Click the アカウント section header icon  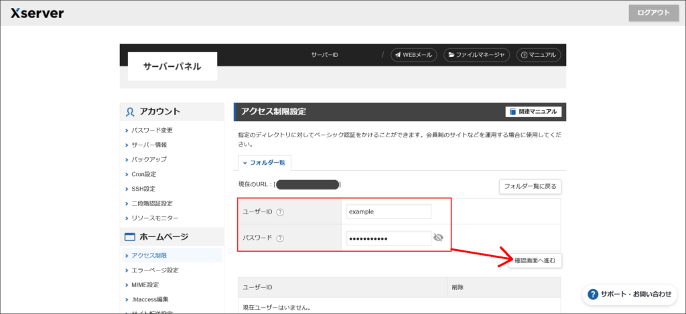129,112
